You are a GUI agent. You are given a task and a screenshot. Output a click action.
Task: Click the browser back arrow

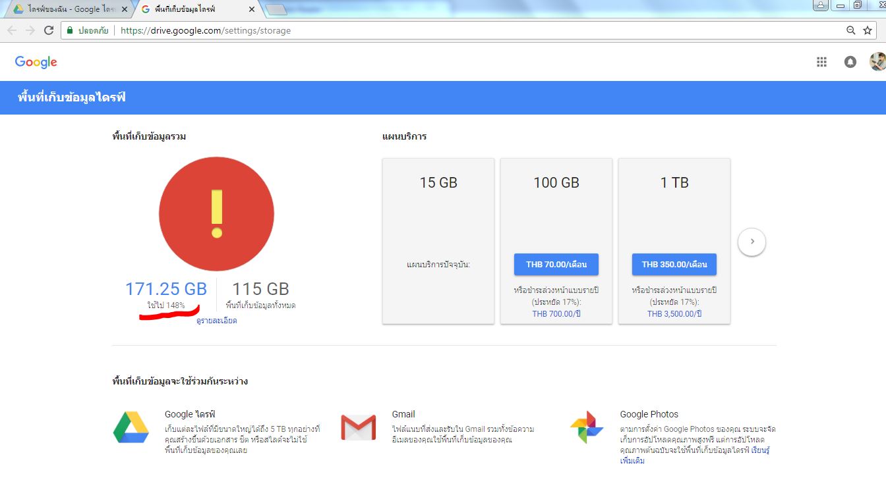tap(13, 30)
